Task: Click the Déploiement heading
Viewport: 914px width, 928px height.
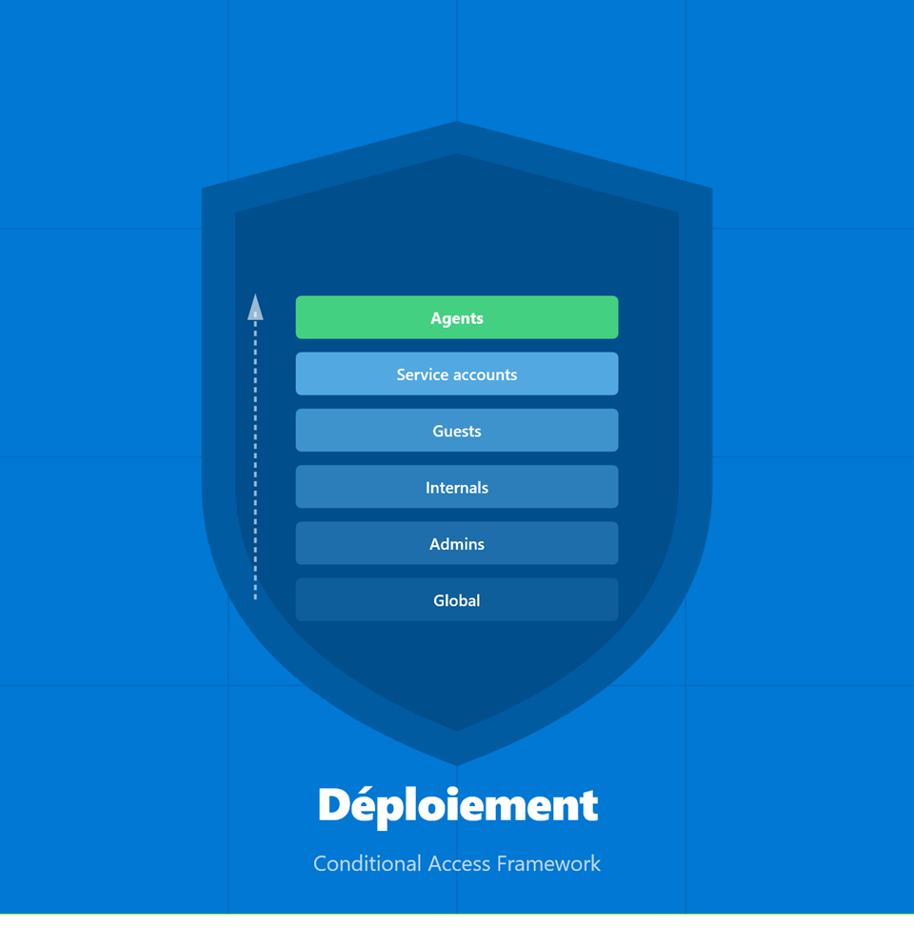Action: [x=457, y=805]
